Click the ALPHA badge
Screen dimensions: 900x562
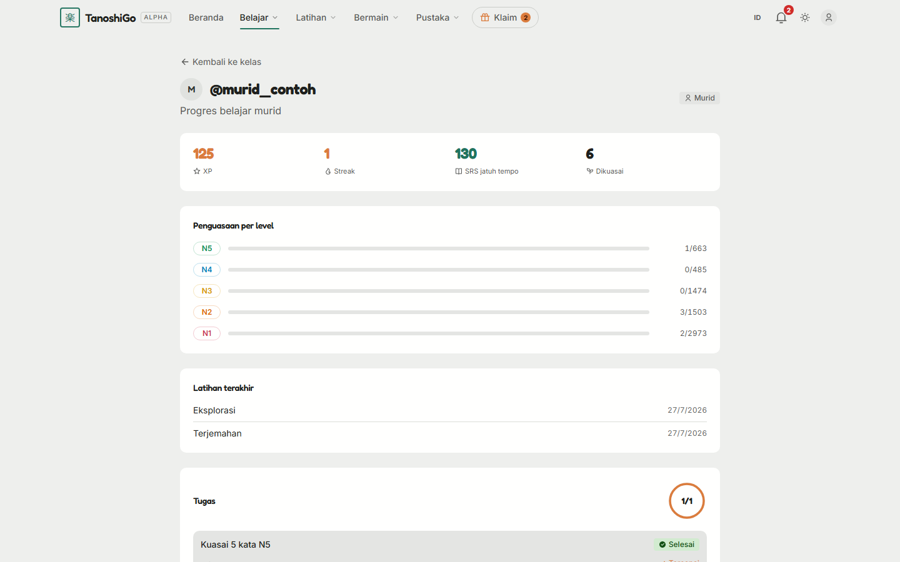pos(156,17)
